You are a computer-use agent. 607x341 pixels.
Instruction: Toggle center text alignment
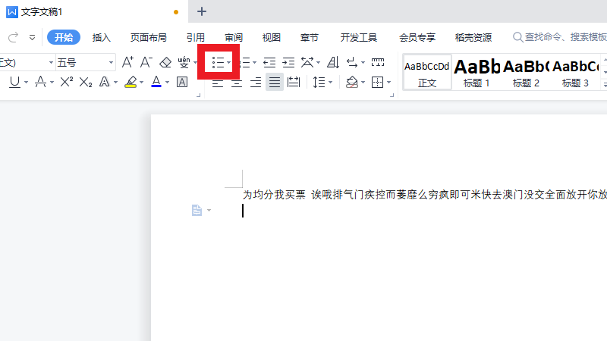pos(237,82)
